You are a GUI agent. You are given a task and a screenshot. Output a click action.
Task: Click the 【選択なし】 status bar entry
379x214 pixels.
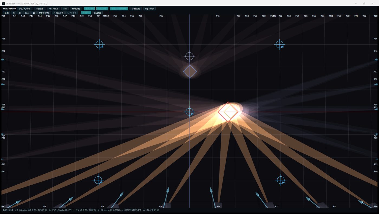point(8,210)
